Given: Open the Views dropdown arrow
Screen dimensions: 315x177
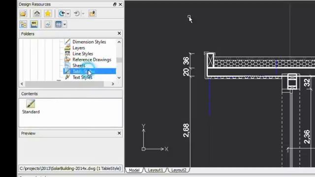Looking at the screenshot, I should [64, 25].
